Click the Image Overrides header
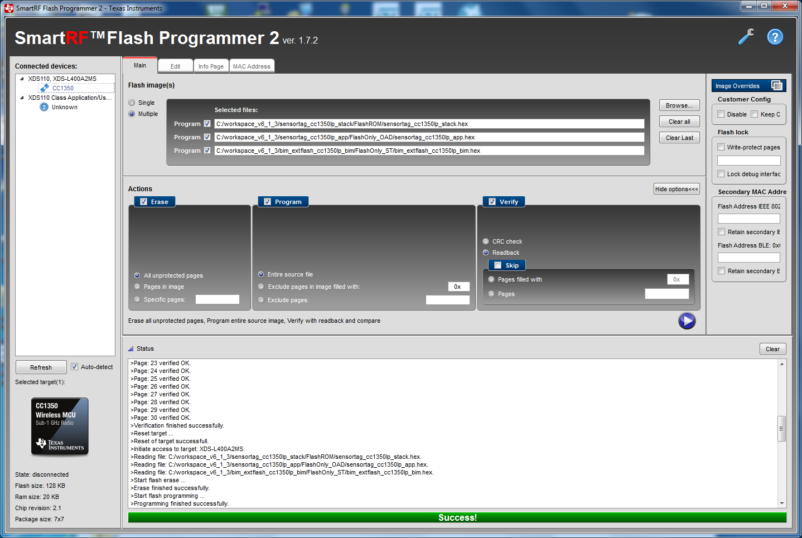Screen dimensions: 802x538 [x=748, y=86]
